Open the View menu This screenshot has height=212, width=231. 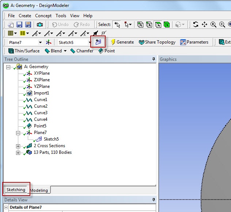75,16
